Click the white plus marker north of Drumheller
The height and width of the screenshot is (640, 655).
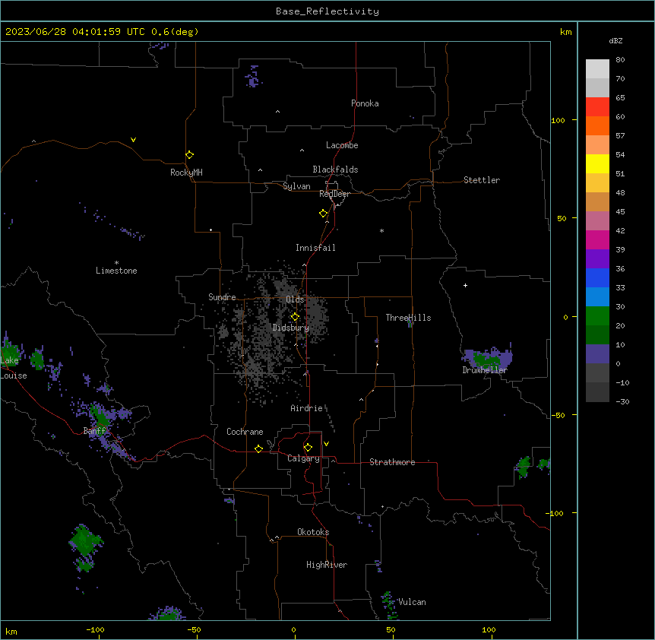(x=465, y=285)
